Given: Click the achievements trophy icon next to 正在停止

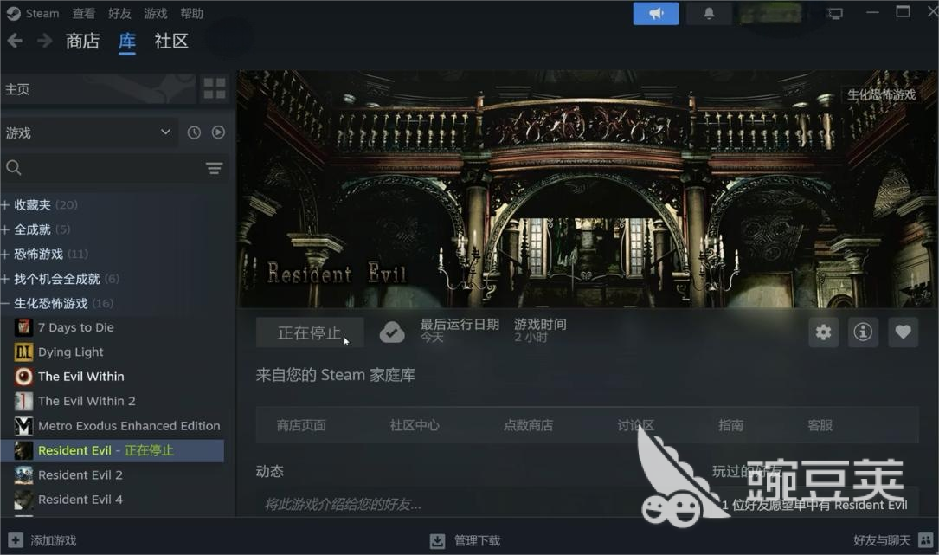Looking at the screenshot, I should pos(392,332).
